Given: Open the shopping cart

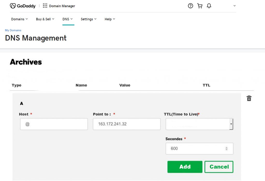Looking at the screenshot, I should pyautogui.click(x=200, y=6).
